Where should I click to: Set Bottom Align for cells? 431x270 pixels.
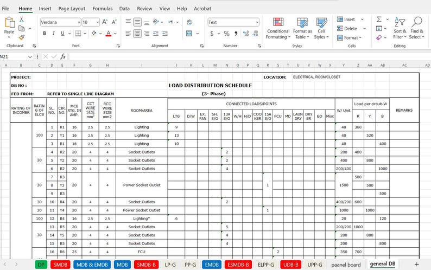tap(147, 22)
